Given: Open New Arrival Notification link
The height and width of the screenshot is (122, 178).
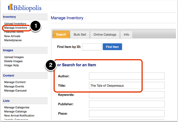Looking at the screenshot, I should tap(19, 116).
